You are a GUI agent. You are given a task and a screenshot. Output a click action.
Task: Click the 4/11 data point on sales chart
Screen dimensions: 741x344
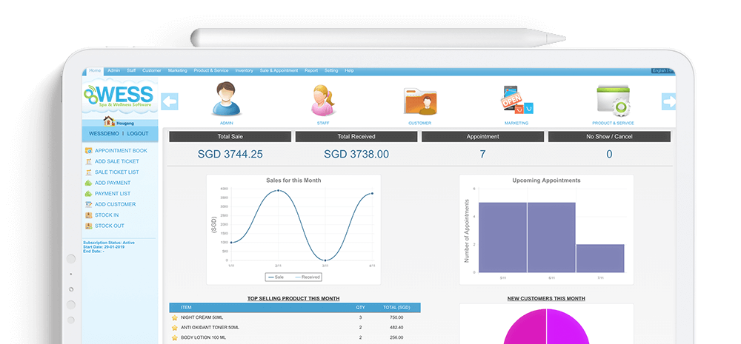point(373,194)
